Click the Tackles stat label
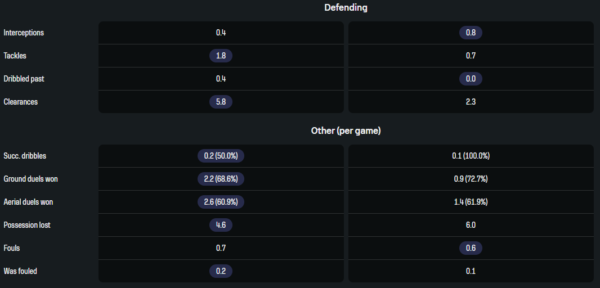Screen dimensions: 600x288 (x=15, y=56)
